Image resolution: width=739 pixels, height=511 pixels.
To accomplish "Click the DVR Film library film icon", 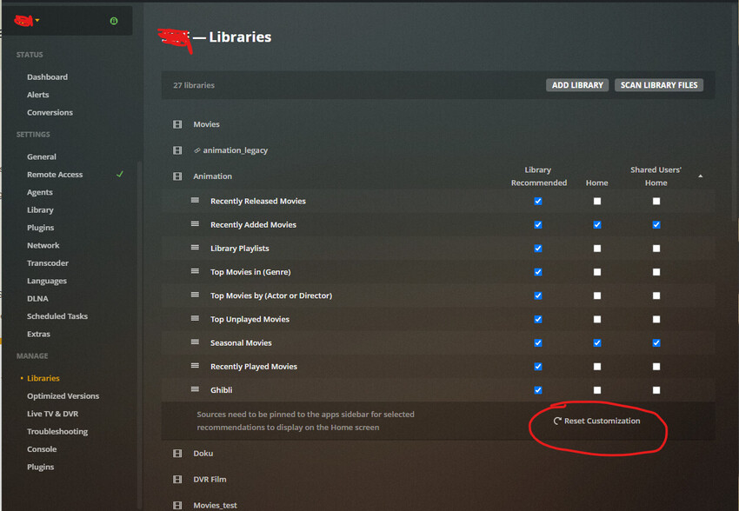I will [x=177, y=479].
